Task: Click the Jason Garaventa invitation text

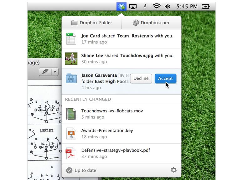Action: tap(105, 78)
